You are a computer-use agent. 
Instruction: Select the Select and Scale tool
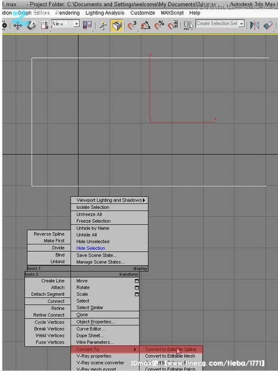coord(44,25)
